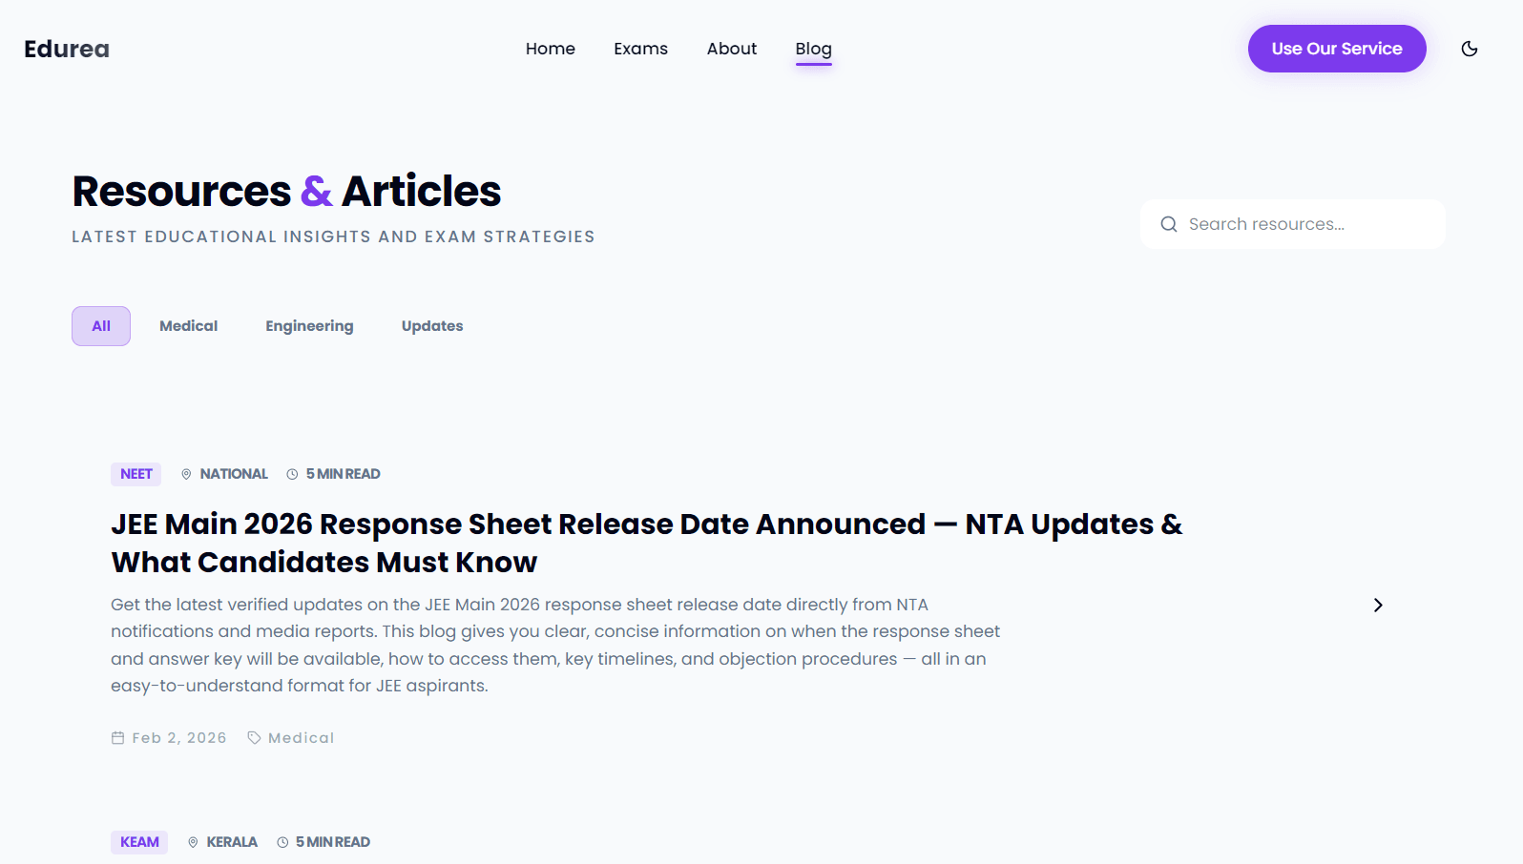1523x864 pixels.
Task: Click the Feb 2, 2026 date
Action: click(x=179, y=738)
